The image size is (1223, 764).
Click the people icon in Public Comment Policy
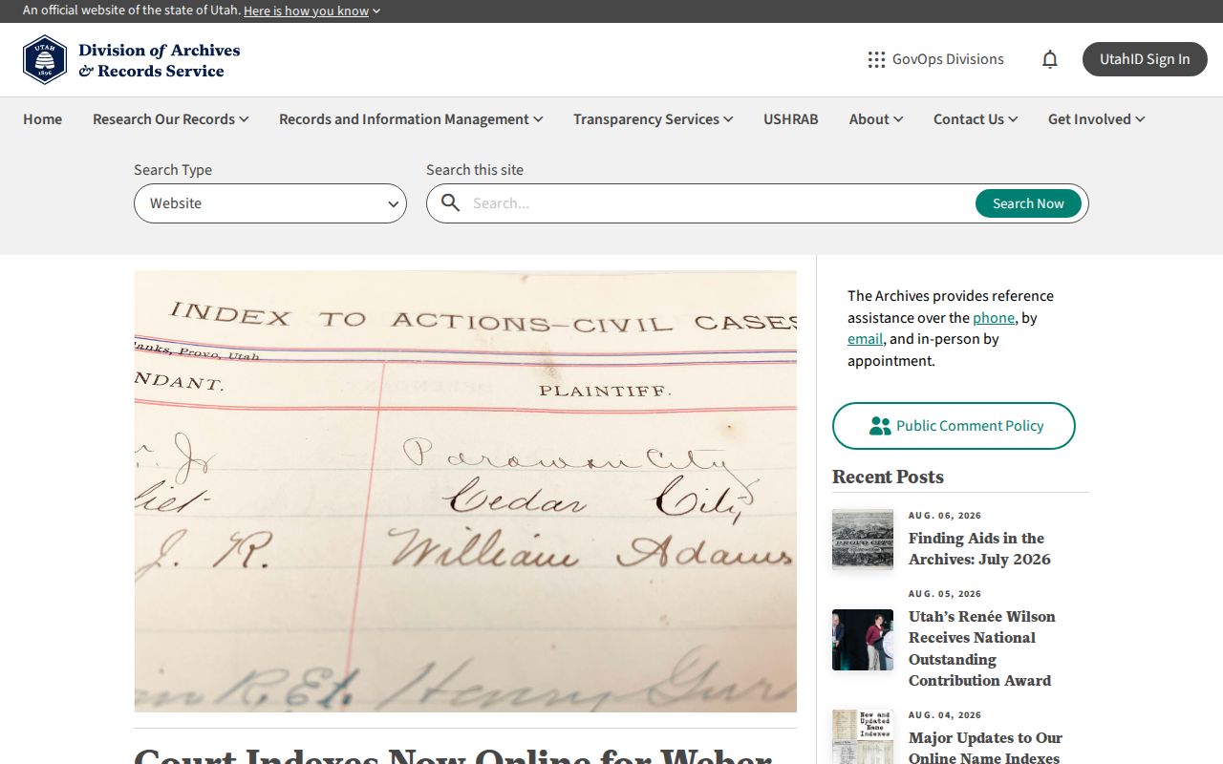pos(880,426)
